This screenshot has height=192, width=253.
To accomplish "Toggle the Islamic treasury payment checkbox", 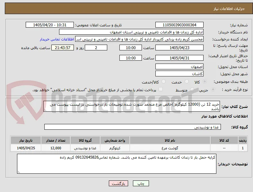I will pos(161,89).
